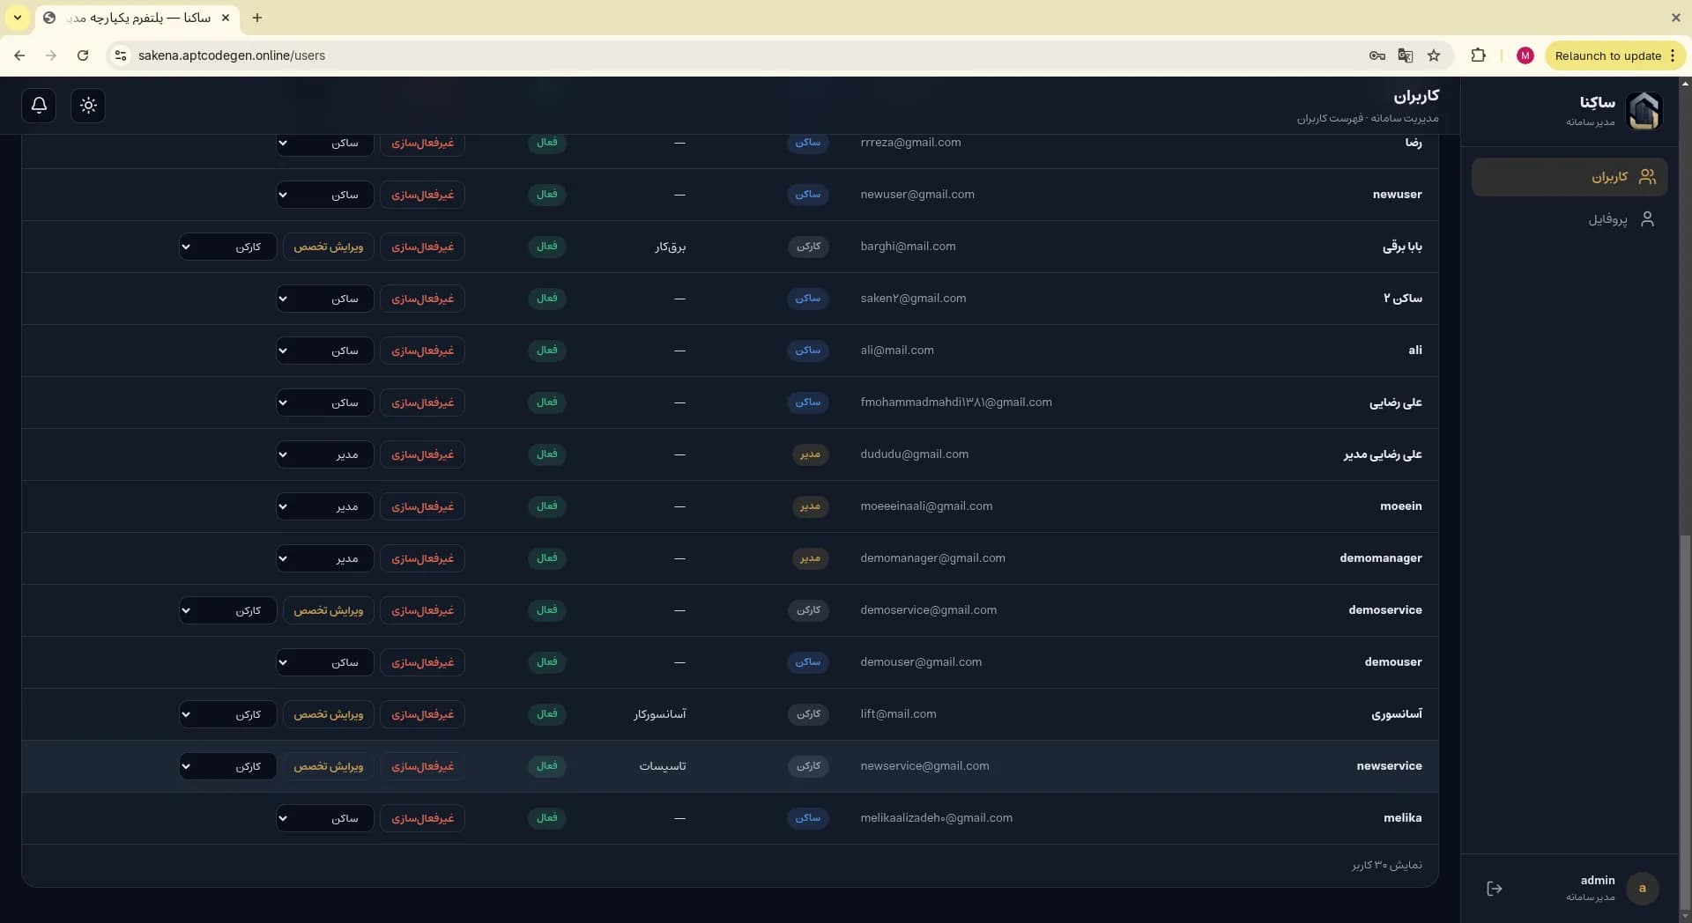Close the ساکنا browser tab
1692x923 pixels.
pos(226,18)
